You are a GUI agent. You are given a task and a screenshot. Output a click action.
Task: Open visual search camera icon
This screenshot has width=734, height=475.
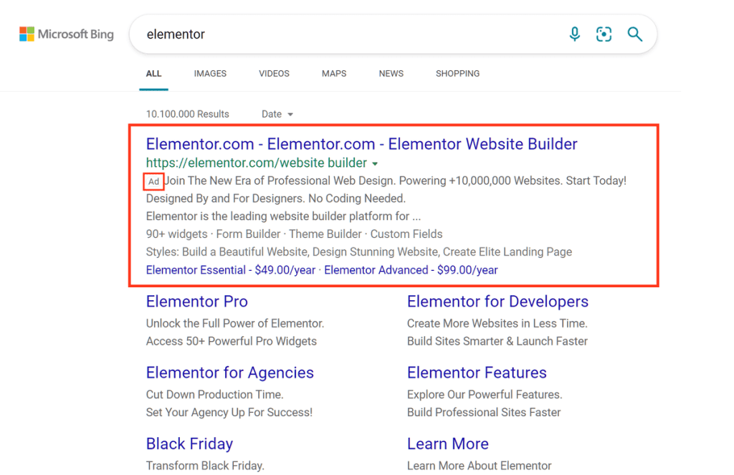pos(604,34)
